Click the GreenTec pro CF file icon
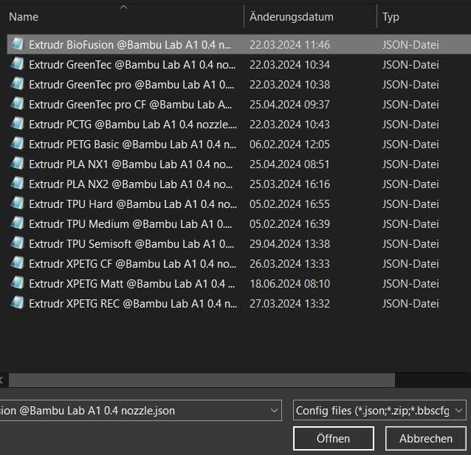Screen dimensions: 471x455 pos(17,104)
